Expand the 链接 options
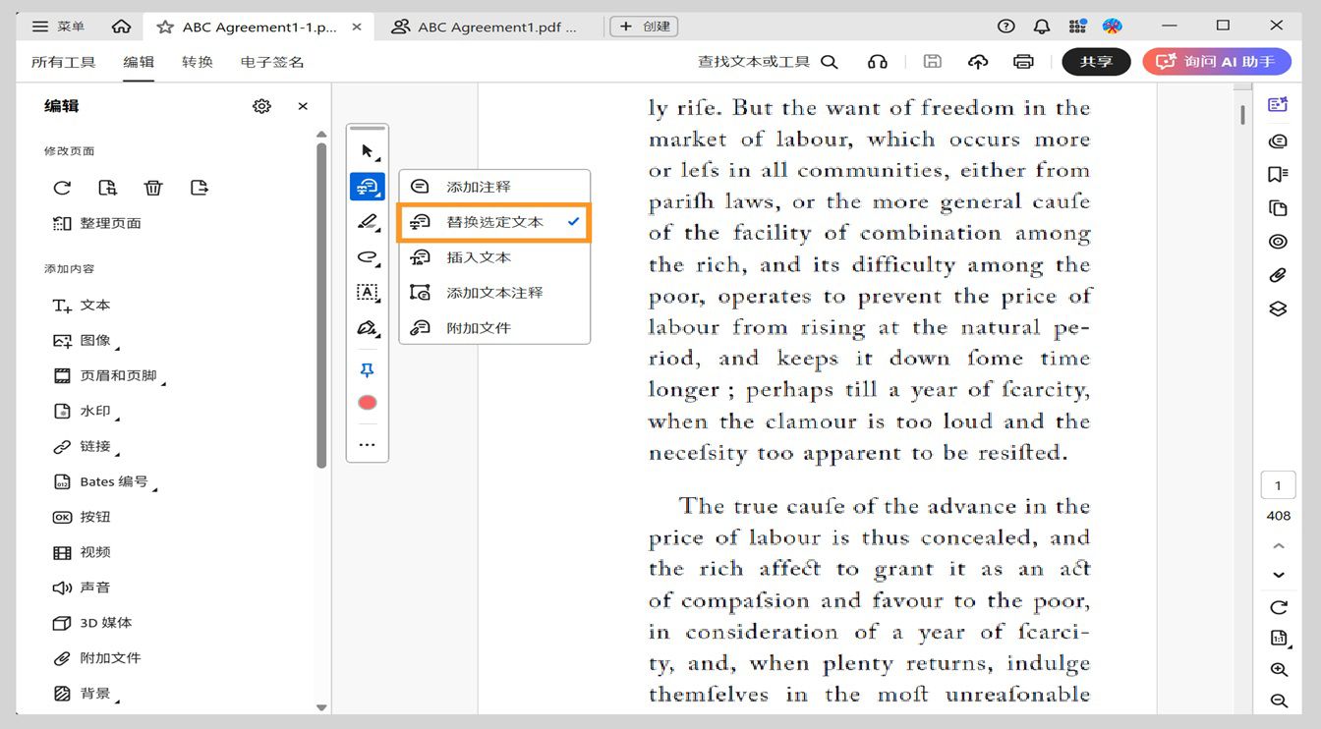 click(86, 447)
